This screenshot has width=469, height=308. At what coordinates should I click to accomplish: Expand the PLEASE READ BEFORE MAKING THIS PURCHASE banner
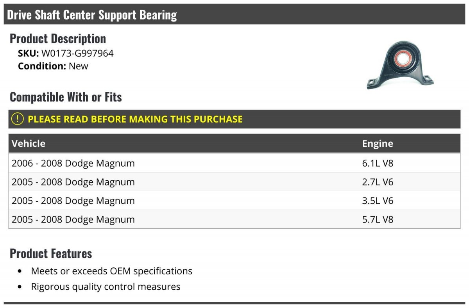pyautogui.click(x=135, y=119)
